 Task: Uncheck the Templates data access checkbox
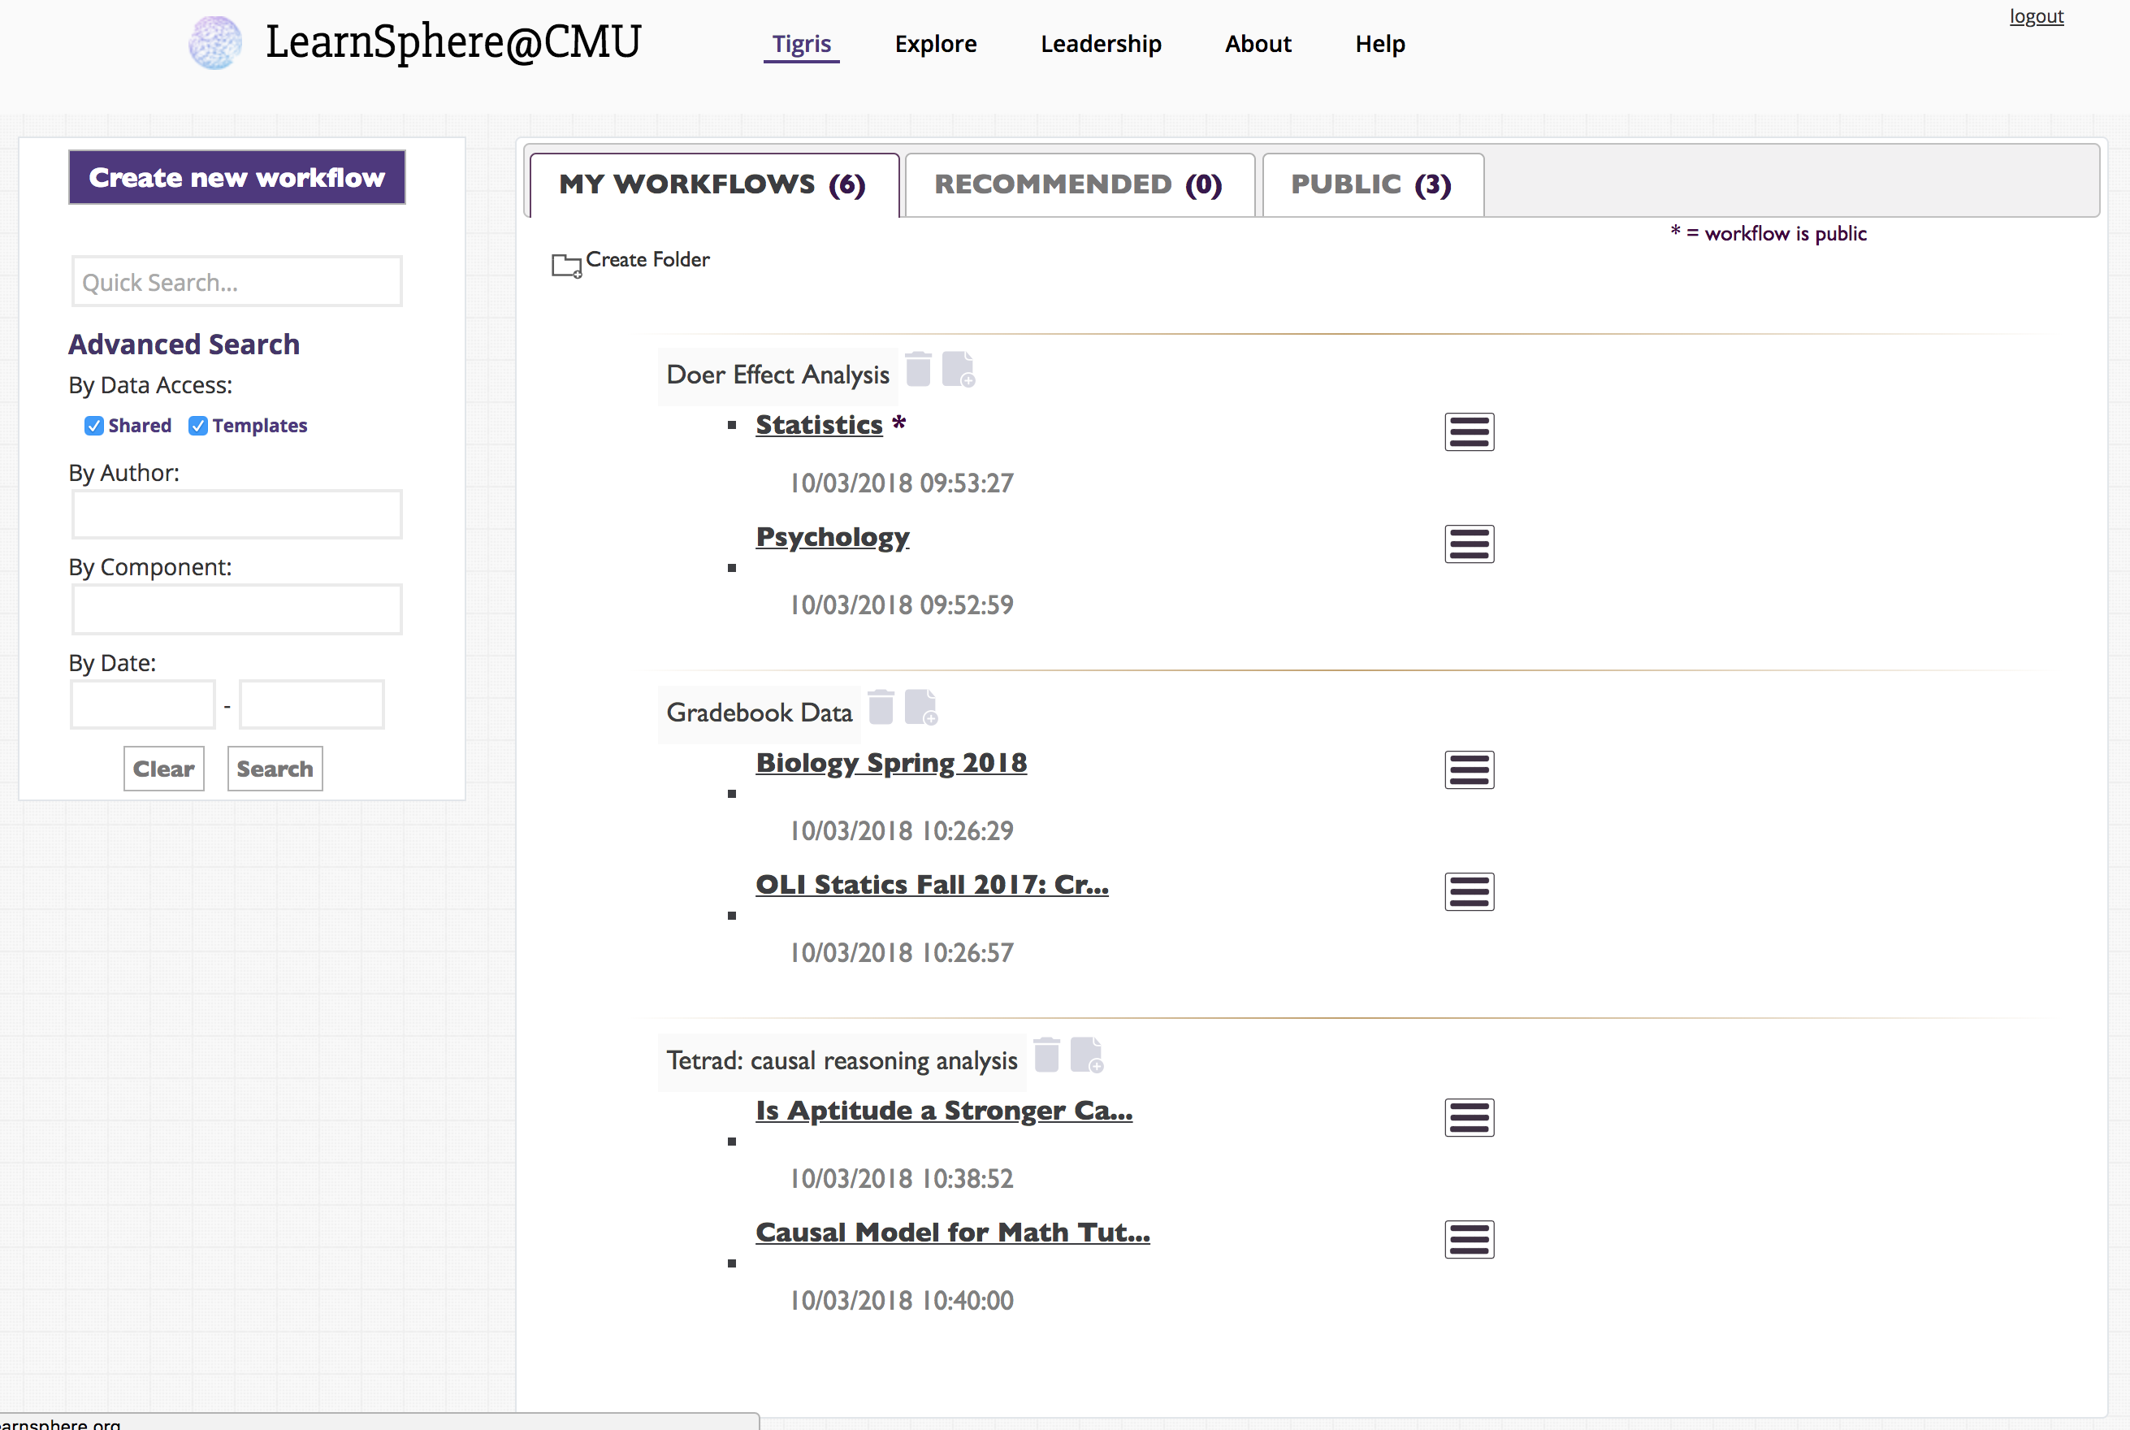click(198, 426)
